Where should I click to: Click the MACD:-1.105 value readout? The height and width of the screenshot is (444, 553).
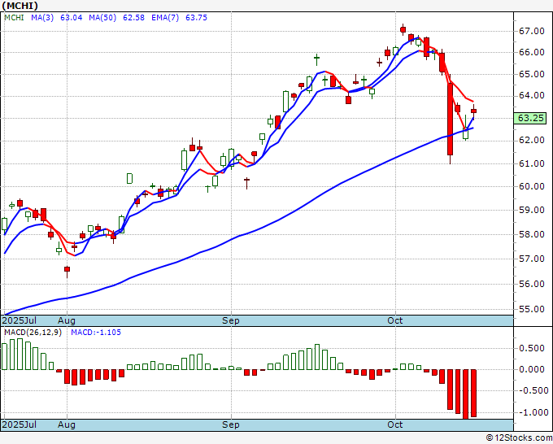(x=96, y=333)
